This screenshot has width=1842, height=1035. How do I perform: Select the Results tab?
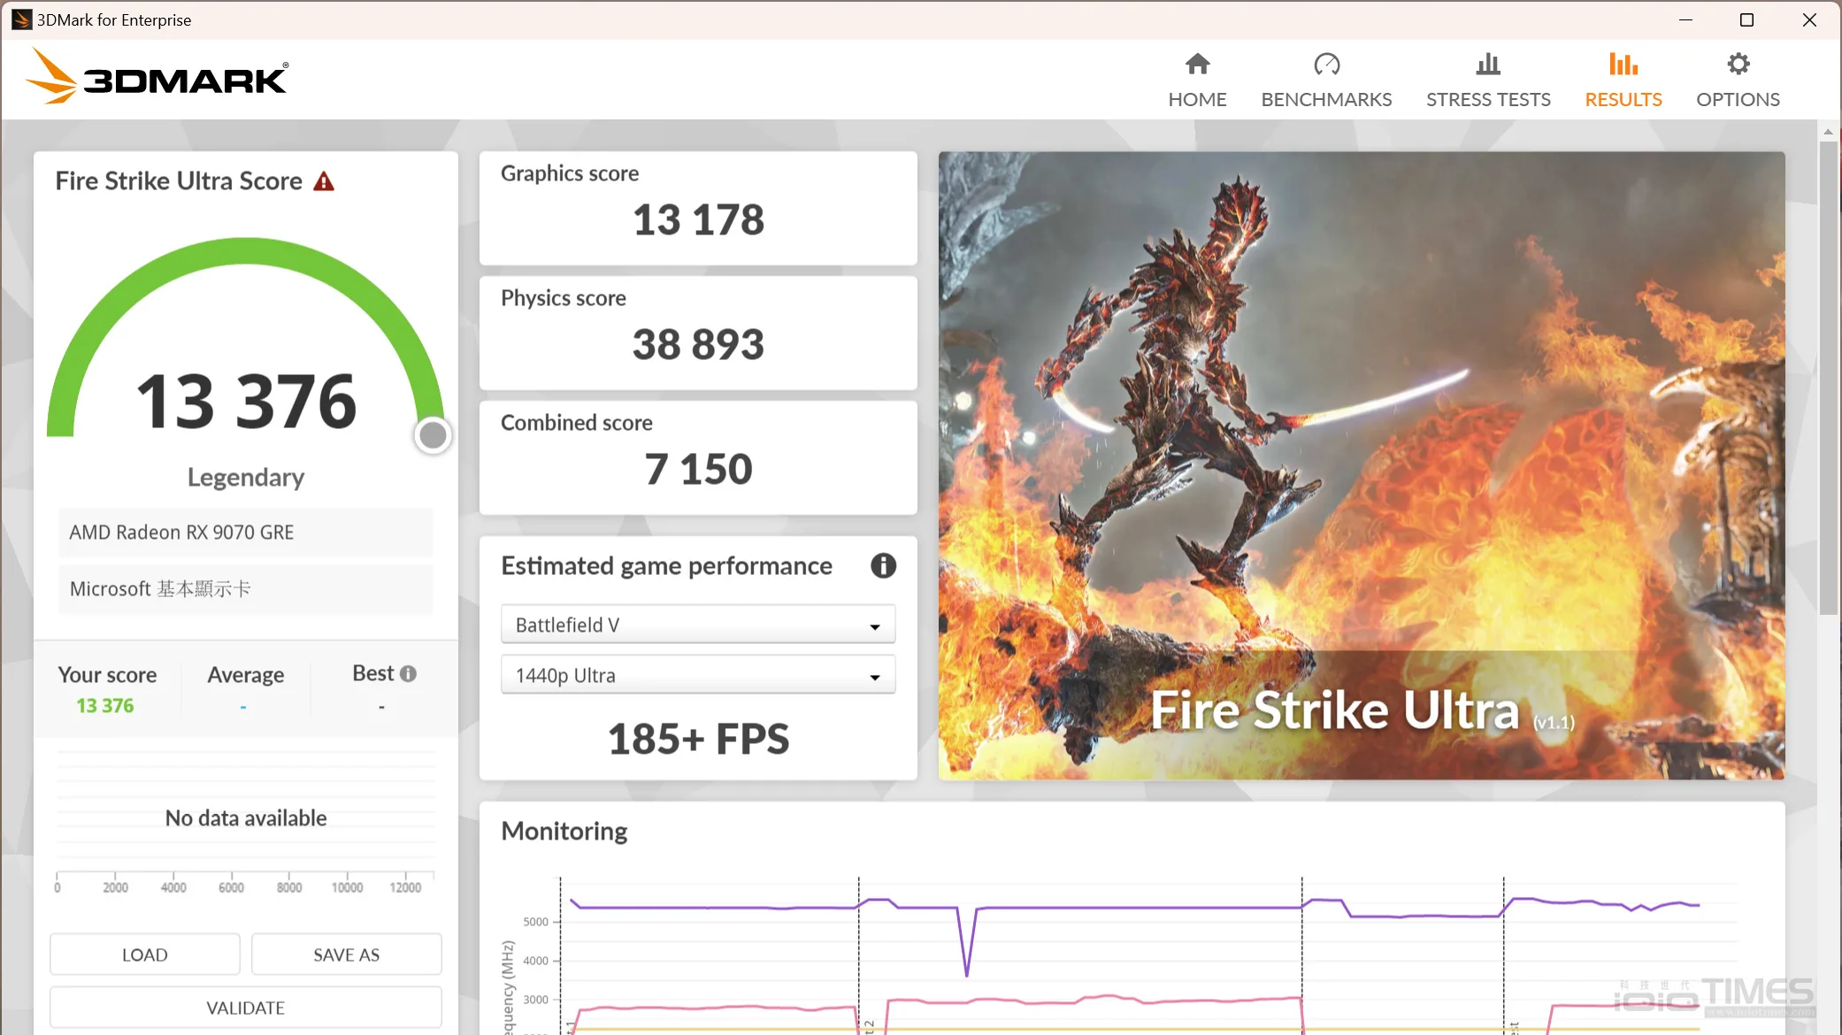pos(1623,80)
